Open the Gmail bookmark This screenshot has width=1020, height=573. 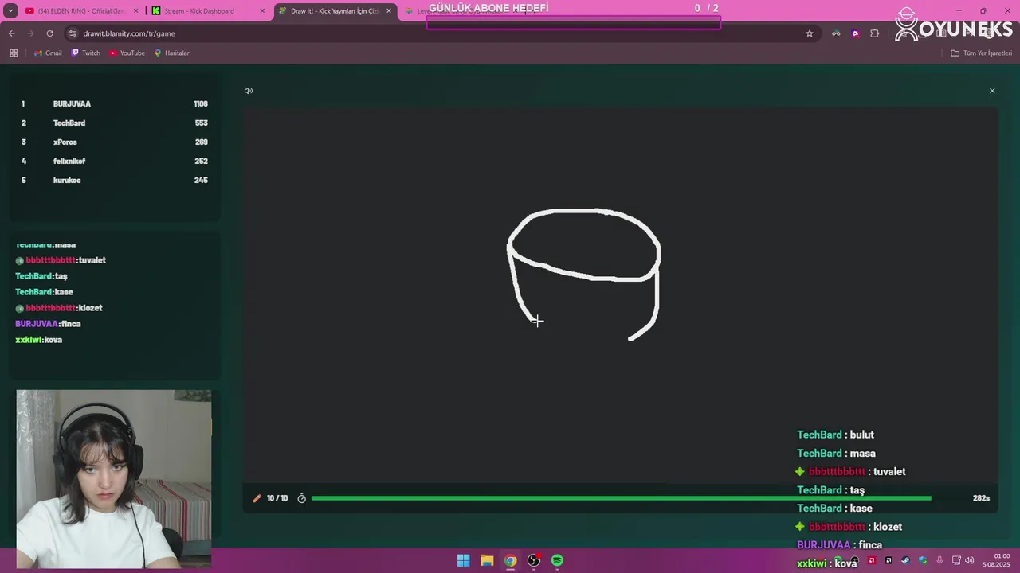pyautogui.click(x=48, y=53)
